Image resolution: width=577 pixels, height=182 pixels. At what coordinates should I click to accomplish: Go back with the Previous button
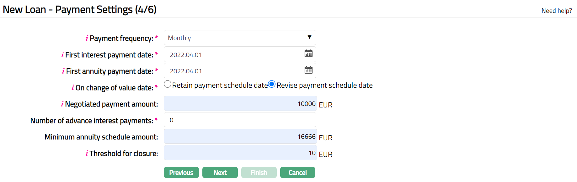click(181, 173)
